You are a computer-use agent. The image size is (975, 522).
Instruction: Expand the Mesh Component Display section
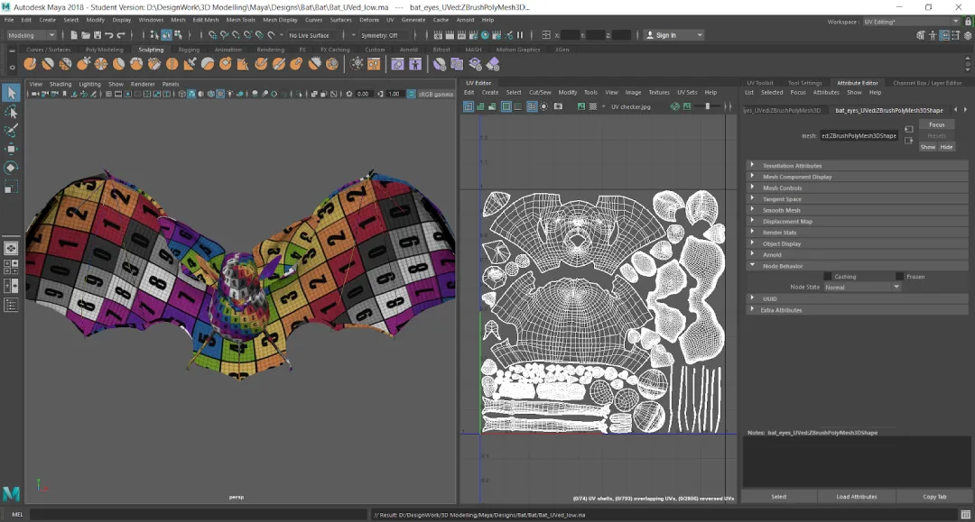(858, 177)
